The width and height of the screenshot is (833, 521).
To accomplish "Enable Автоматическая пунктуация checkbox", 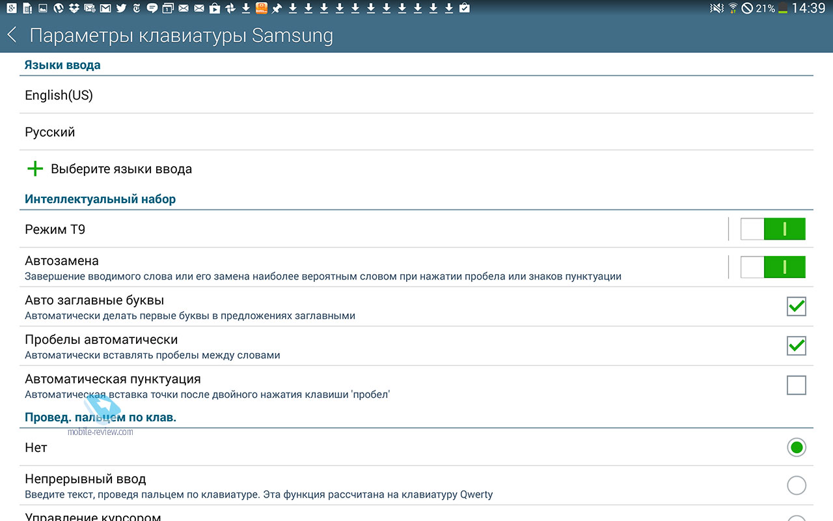I will (796, 385).
